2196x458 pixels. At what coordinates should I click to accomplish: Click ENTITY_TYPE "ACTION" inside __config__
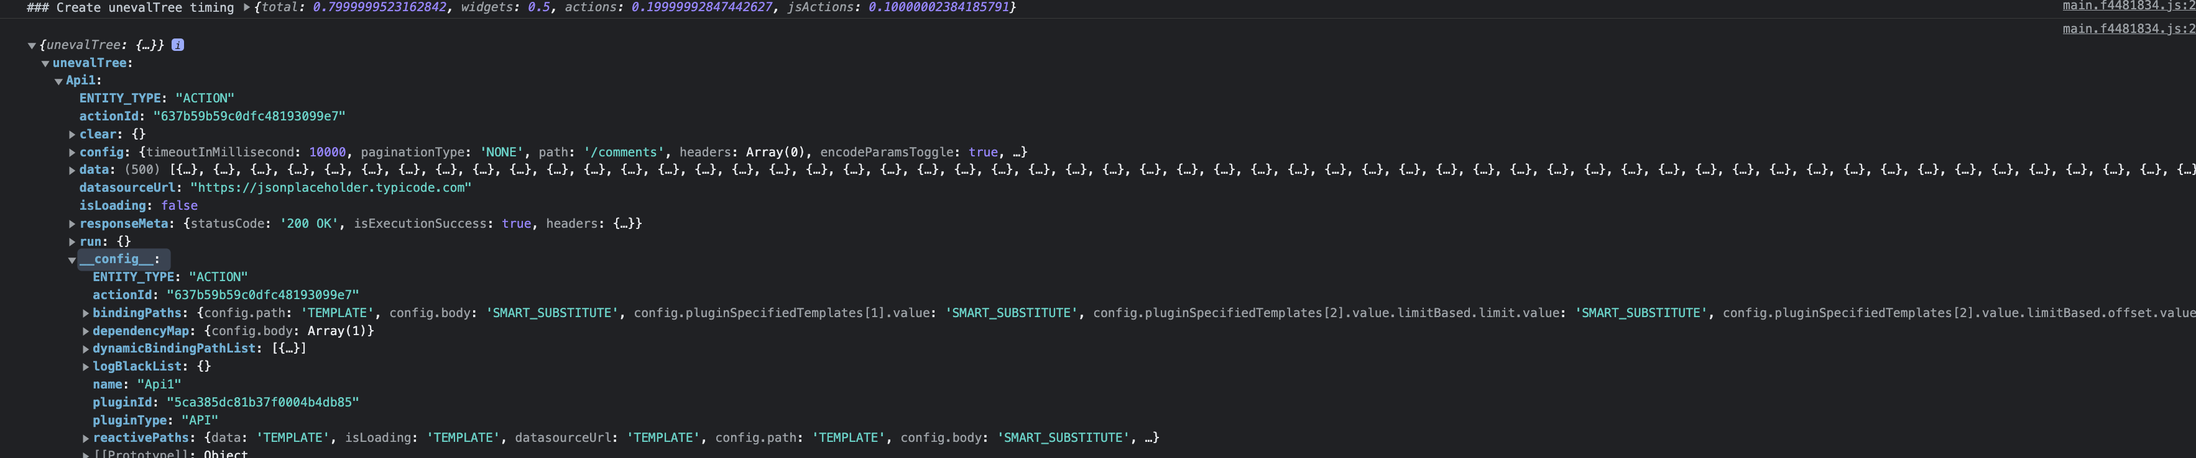[x=170, y=277]
